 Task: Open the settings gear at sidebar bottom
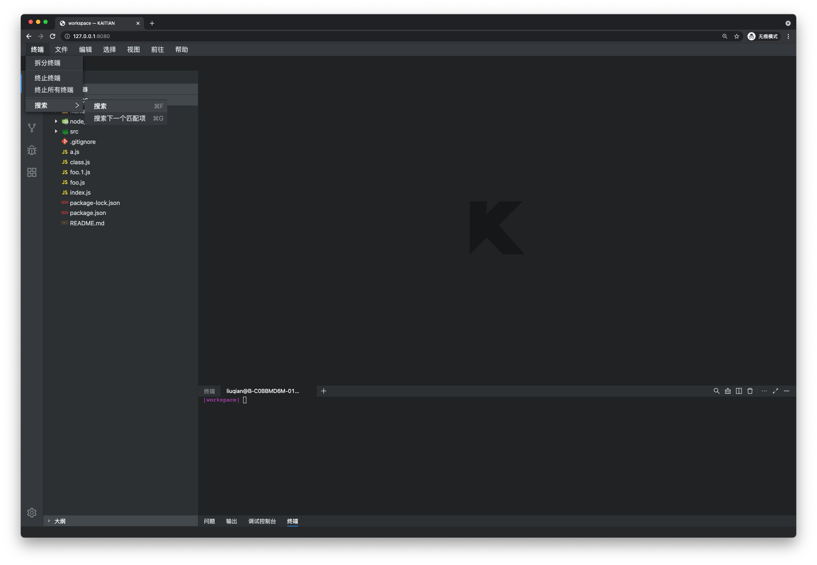click(x=32, y=512)
